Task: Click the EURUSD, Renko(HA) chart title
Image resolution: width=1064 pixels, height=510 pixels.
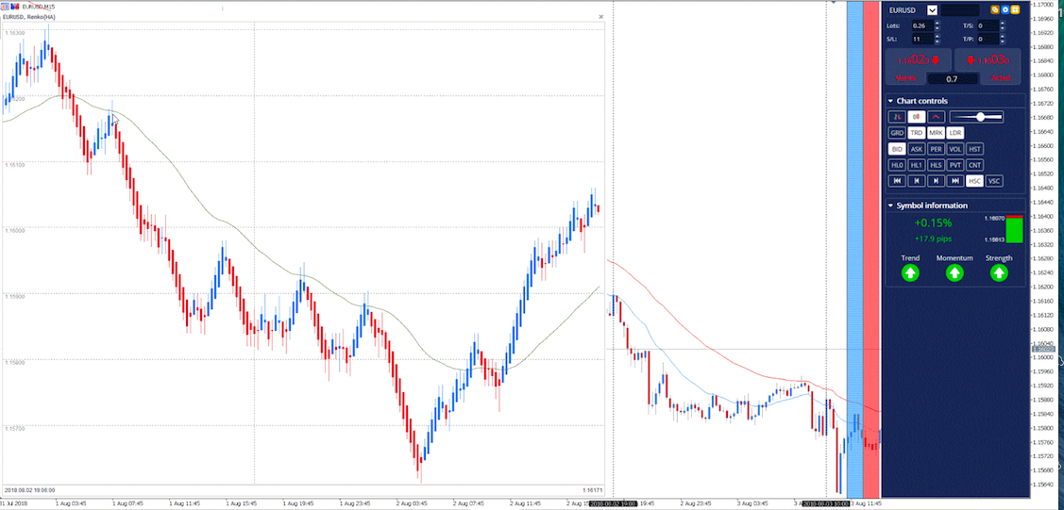Action: tap(29, 16)
